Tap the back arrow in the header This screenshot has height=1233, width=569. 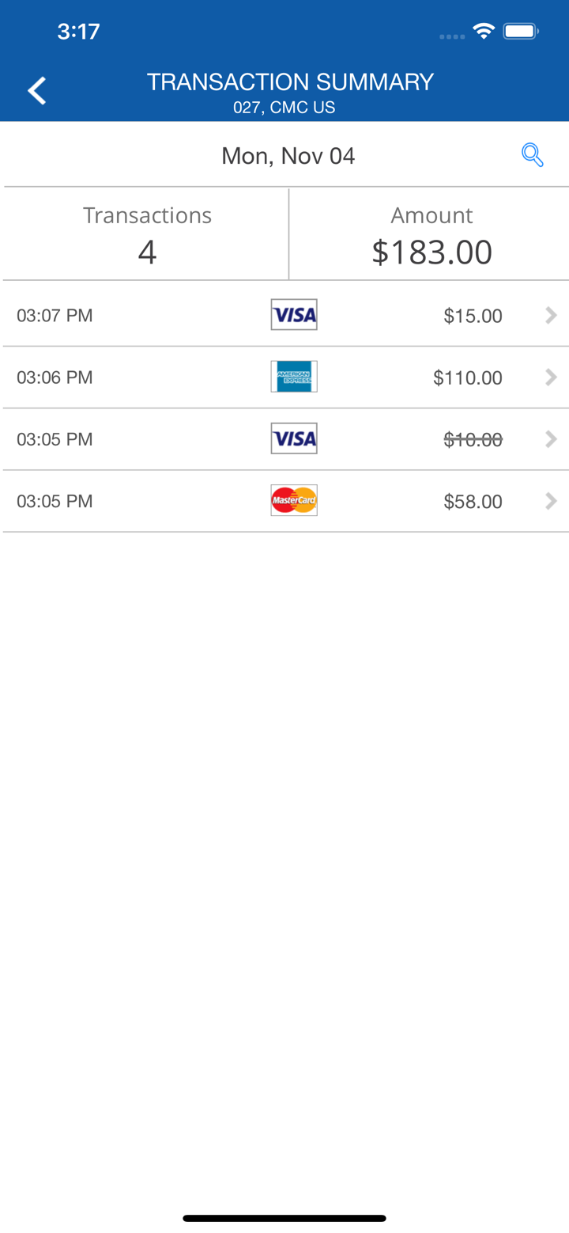coord(36,91)
